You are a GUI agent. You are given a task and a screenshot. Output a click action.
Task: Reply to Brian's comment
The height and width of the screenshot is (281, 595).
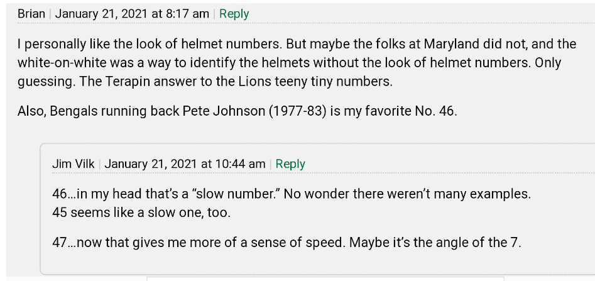pyautogui.click(x=234, y=14)
